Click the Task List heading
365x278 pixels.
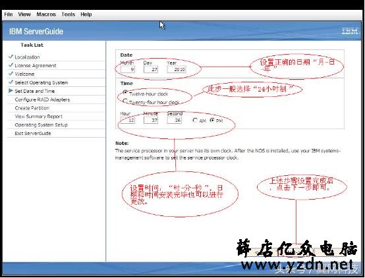32,45
